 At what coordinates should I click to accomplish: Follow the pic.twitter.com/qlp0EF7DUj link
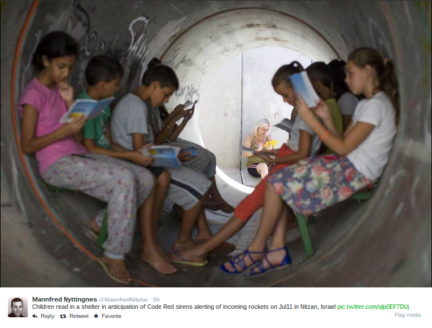pyautogui.click(x=373, y=307)
